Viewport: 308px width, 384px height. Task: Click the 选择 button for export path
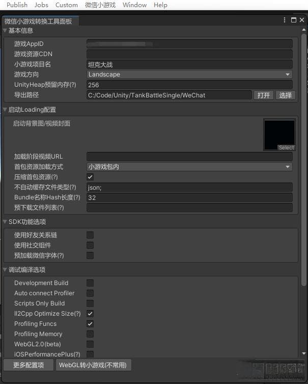(x=286, y=95)
